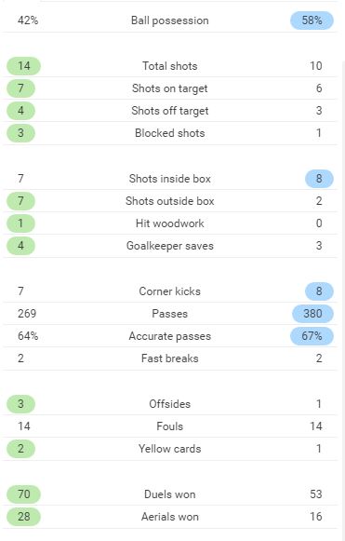Select the green 7 shots outside box badge
Screen dimensions: 345x541
click(20, 201)
